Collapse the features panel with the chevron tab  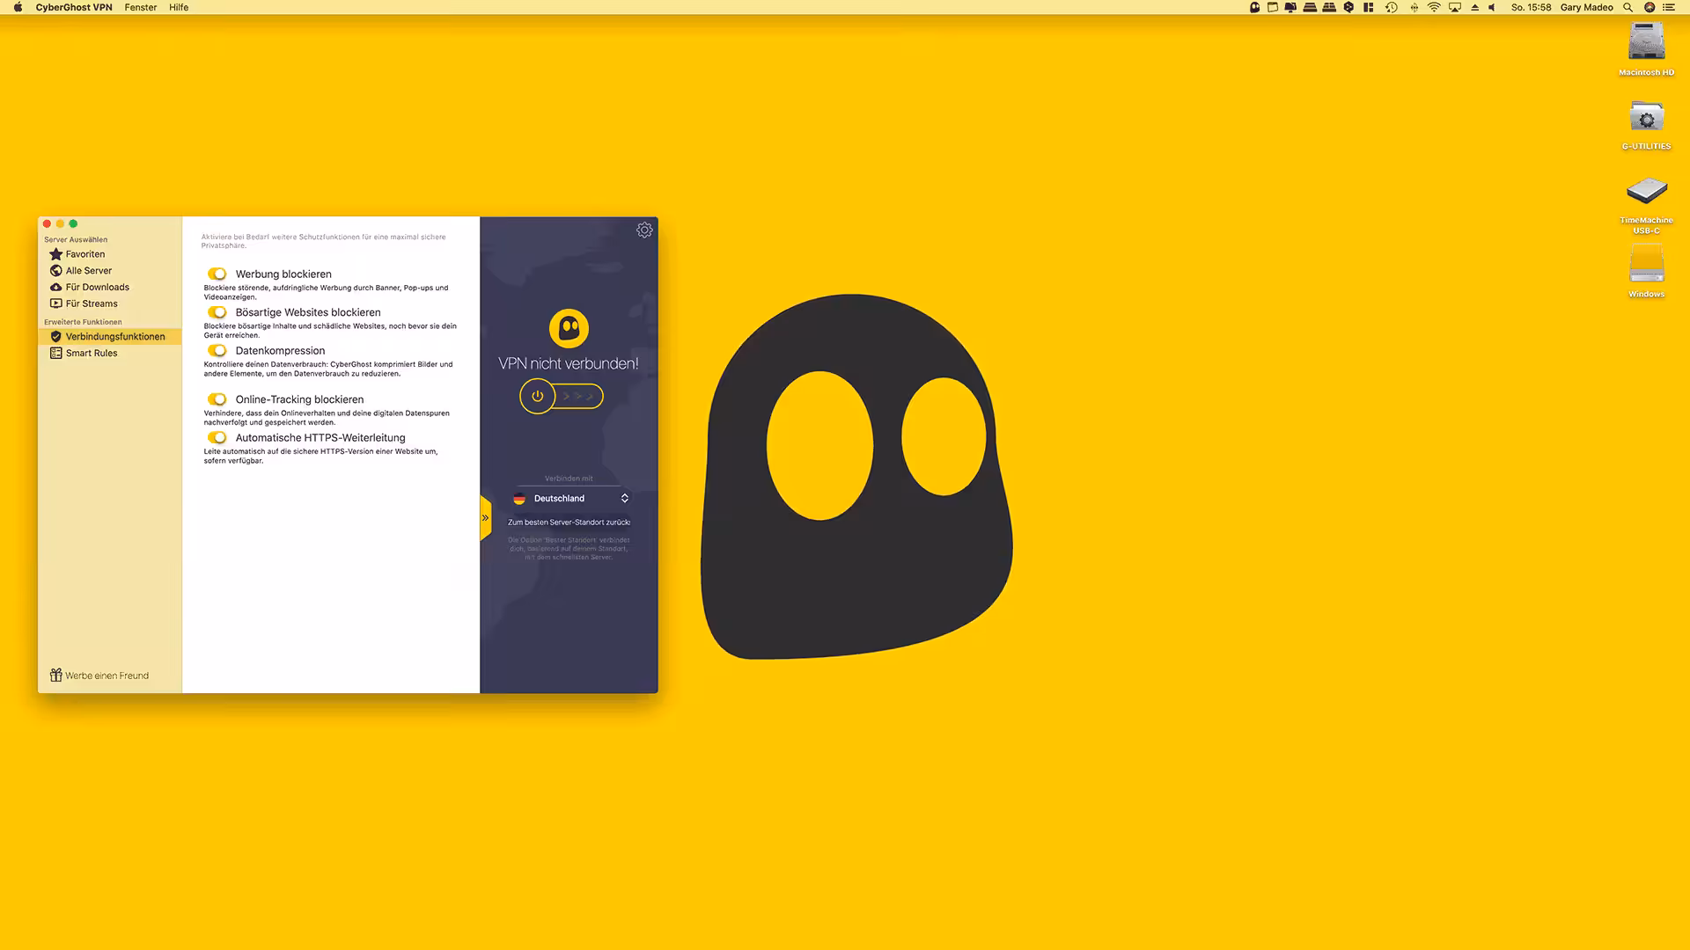[485, 518]
